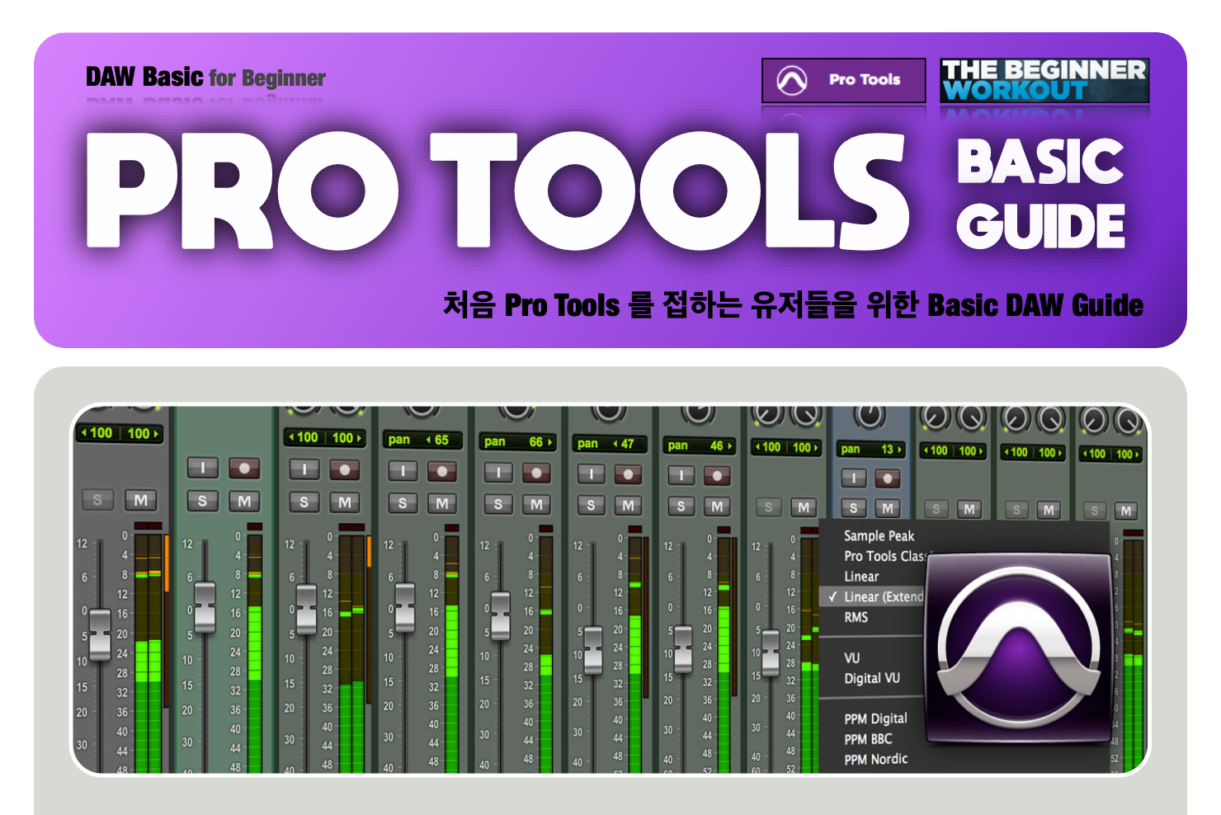The width and height of the screenshot is (1221, 815).
Task: Enable input monitor on second channel strip
Action: tap(203, 468)
